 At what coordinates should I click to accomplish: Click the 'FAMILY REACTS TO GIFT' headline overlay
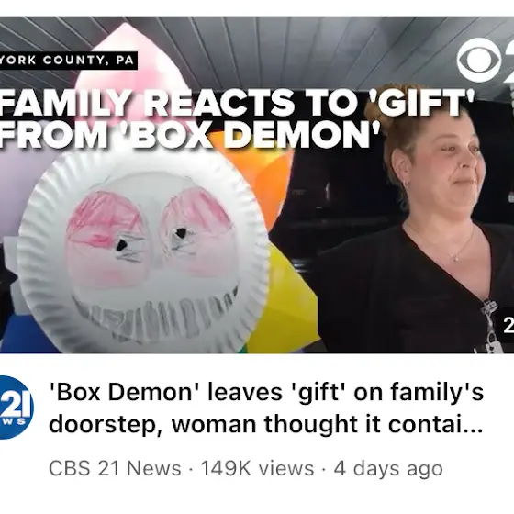pos(238,102)
